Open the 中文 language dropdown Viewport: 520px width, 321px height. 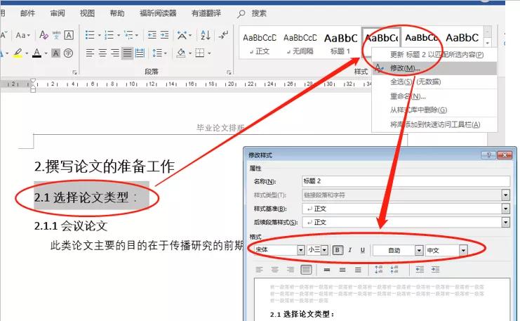click(x=463, y=250)
